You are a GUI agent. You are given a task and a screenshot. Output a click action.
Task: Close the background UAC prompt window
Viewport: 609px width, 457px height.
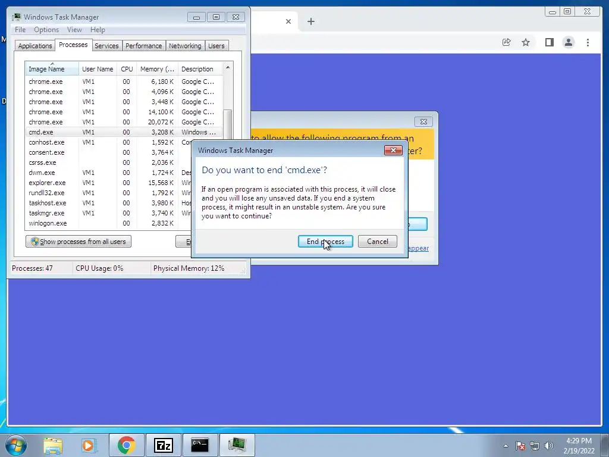423,121
